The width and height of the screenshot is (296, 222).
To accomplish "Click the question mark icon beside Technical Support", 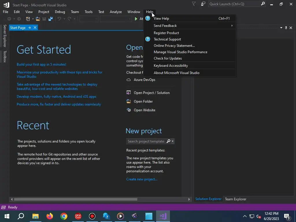I will 148,39.
